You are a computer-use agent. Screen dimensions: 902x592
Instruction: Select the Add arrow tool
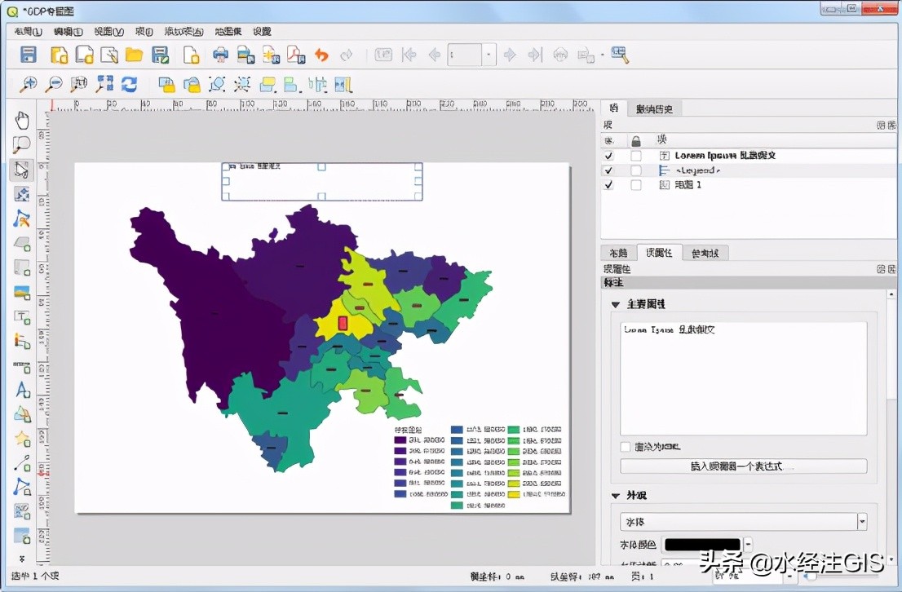pyautogui.click(x=22, y=463)
